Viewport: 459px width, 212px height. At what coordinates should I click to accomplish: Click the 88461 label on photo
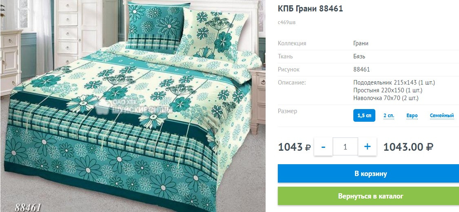[27, 207]
